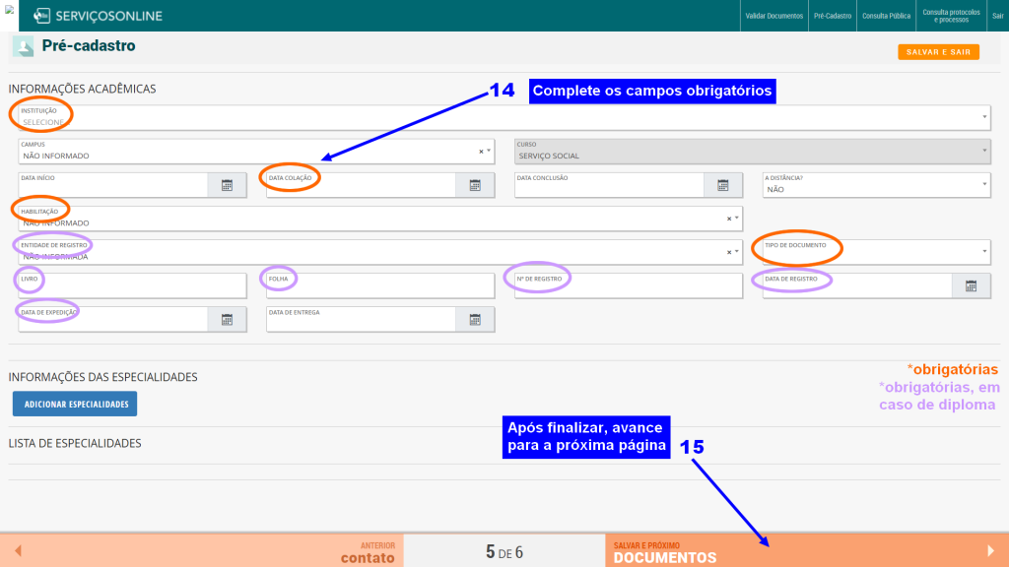Open the Data de Expedição calendar picker
Screen dimensions: 1009x567
(x=227, y=319)
